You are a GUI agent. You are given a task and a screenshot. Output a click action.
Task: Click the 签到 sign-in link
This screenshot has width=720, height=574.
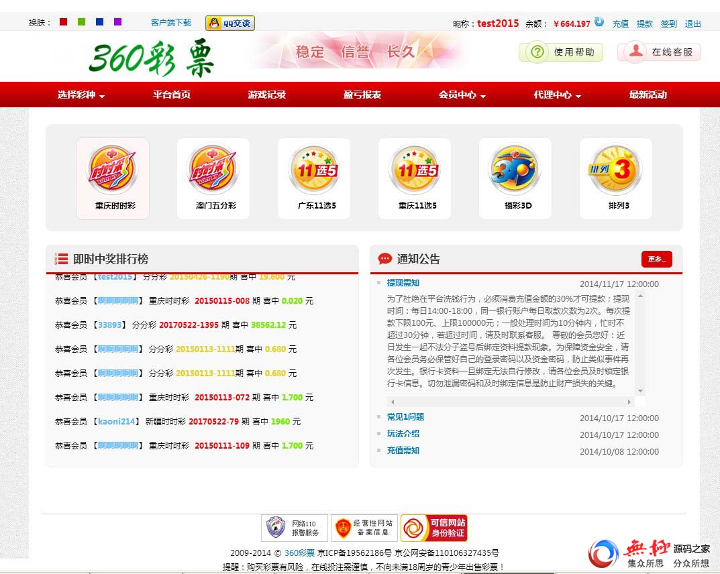pos(668,24)
